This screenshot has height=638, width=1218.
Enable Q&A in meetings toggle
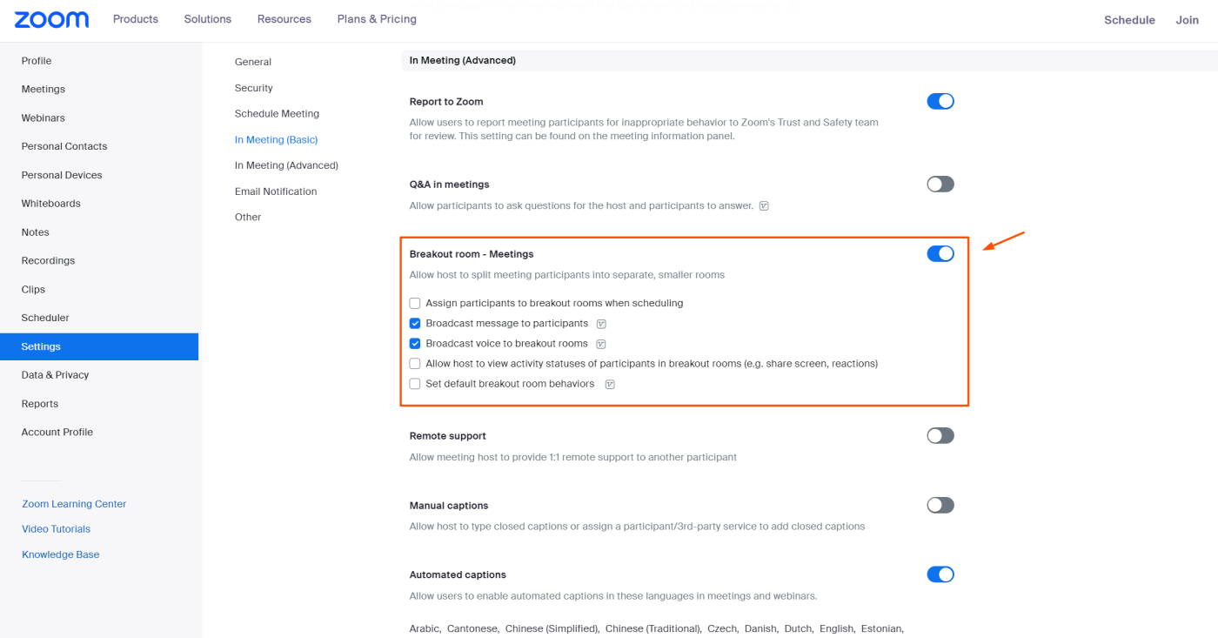pos(940,184)
